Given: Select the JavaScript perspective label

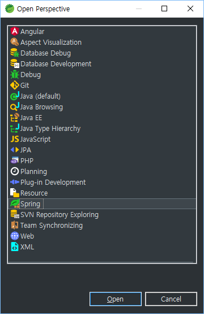Looking at the screenshot, I should (36, 139).
